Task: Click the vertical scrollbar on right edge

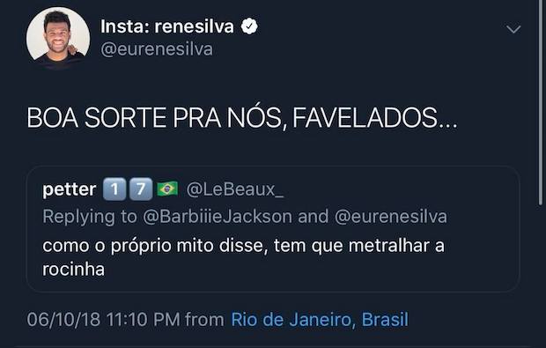Action: [x=540, y=103]
